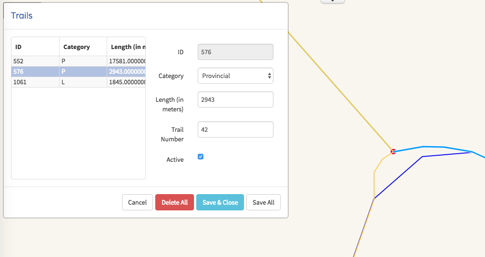This screenshot has width=485, height=257.
Task: Click the Trails dialog title
Action: point(22,16)
